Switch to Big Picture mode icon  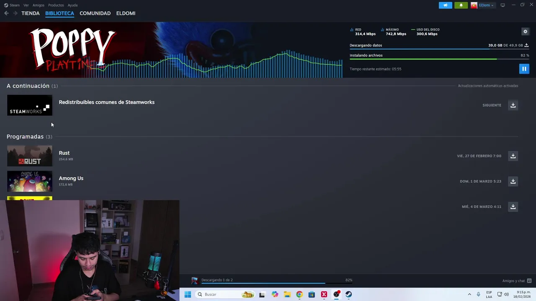(502, 5)
